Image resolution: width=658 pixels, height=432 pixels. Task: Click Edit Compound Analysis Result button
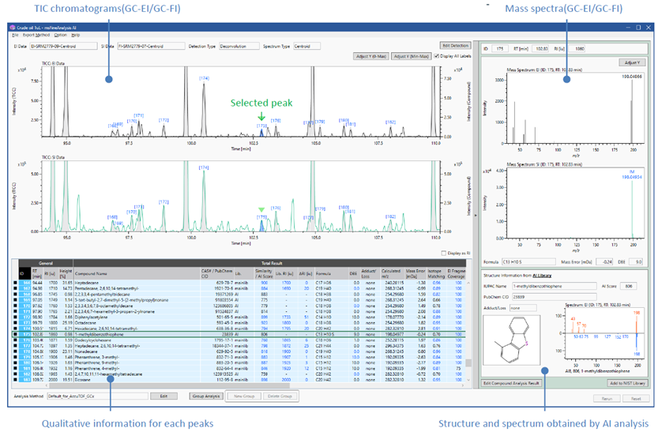point(511,383)
